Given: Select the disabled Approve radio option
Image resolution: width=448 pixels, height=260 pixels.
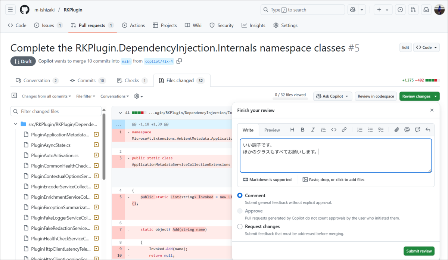Looking at the screenshot, I should click(x=240, y=211).
